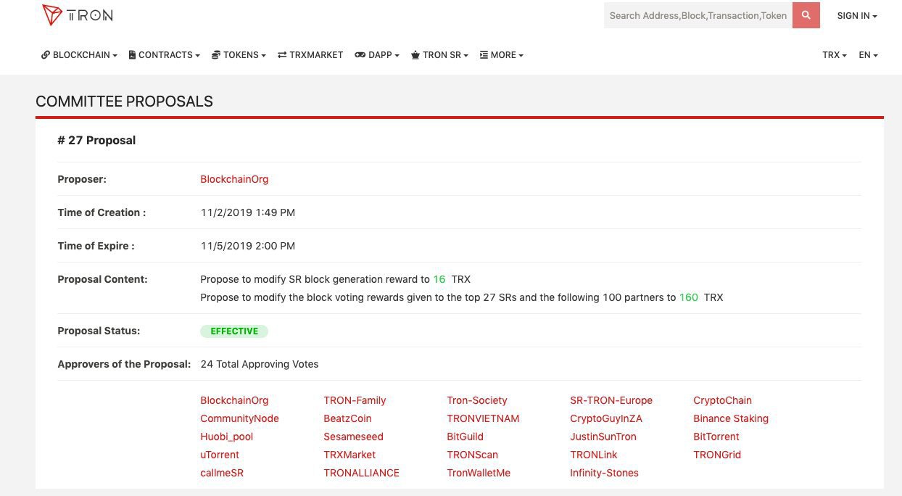Open approver SR-TRON-Europe
Viewport: 902px width, 496px height.
(611, 400)
